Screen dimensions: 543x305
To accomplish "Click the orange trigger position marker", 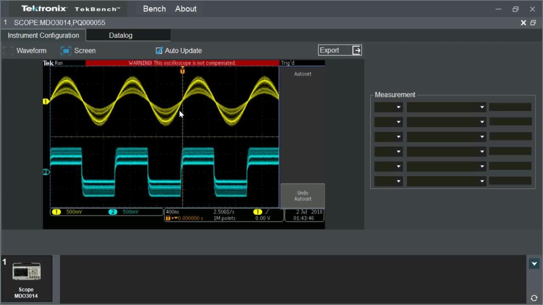I will [182, 71].
